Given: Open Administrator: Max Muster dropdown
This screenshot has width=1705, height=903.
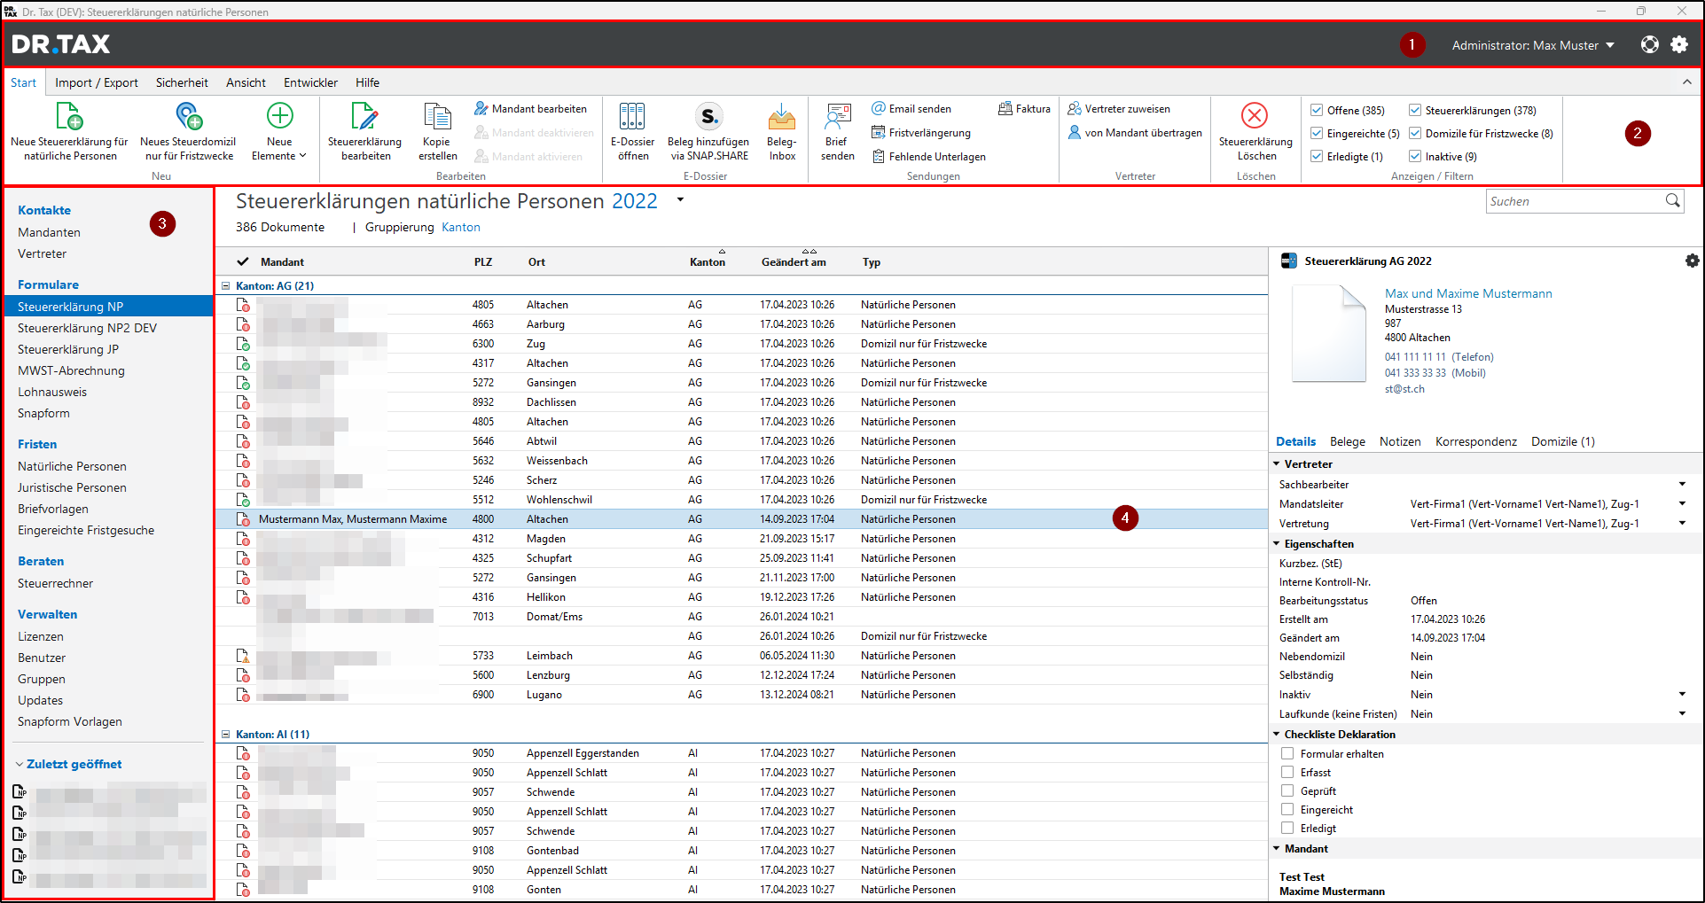Looking at the screenshot, I should (x=1532, y=45).
